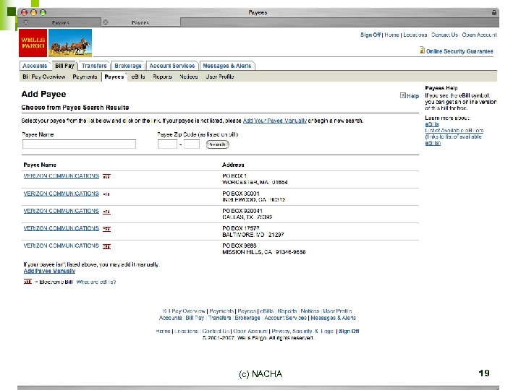Click eBill icon next to Inglewood Verizon payee
Screen dimensions: 521x390
click(106, 194)
